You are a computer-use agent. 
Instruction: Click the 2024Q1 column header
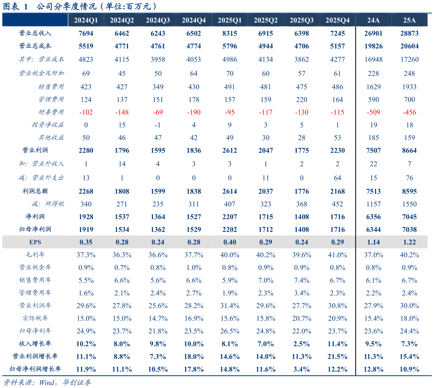point(86,20)
